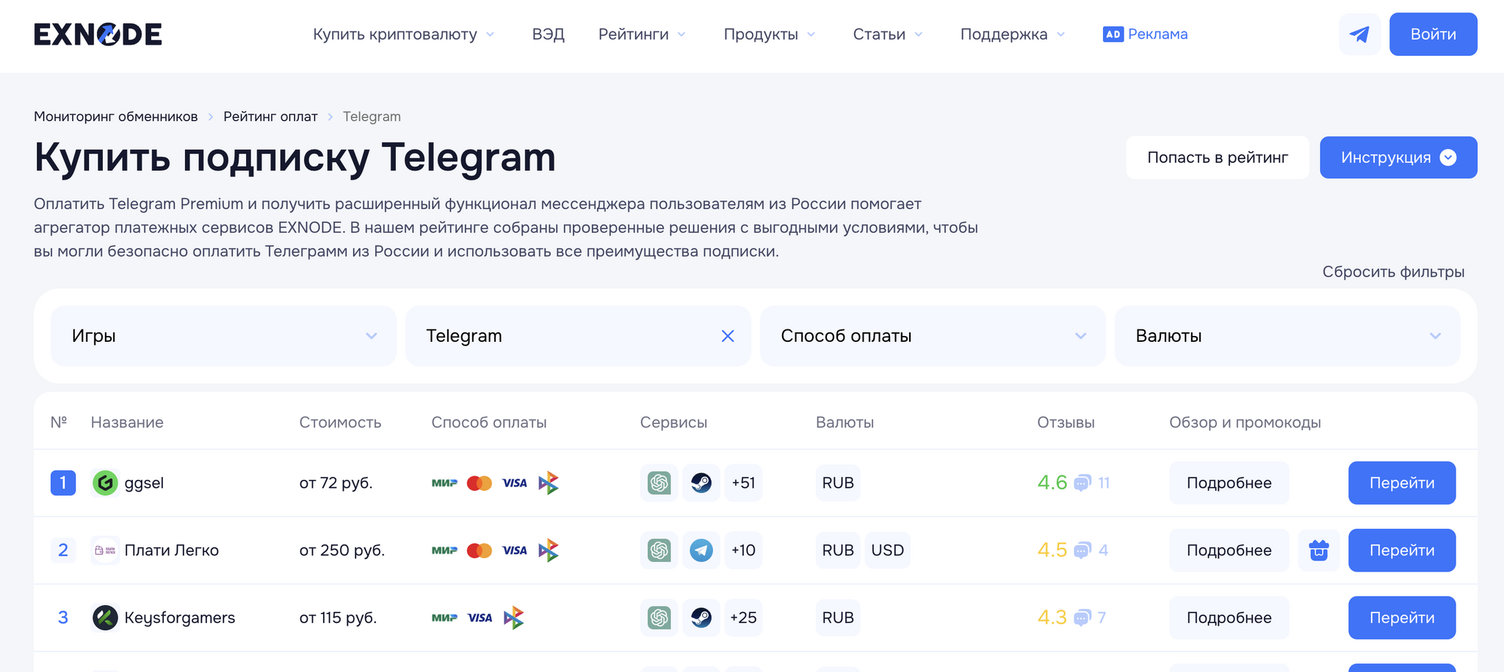Click Сбросить фильтры link
1504x672 pixels.
pyautogui.click(x=1393, y=272)
